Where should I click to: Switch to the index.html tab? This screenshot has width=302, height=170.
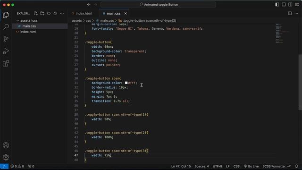pyautogui.click(x=84, y=14)
